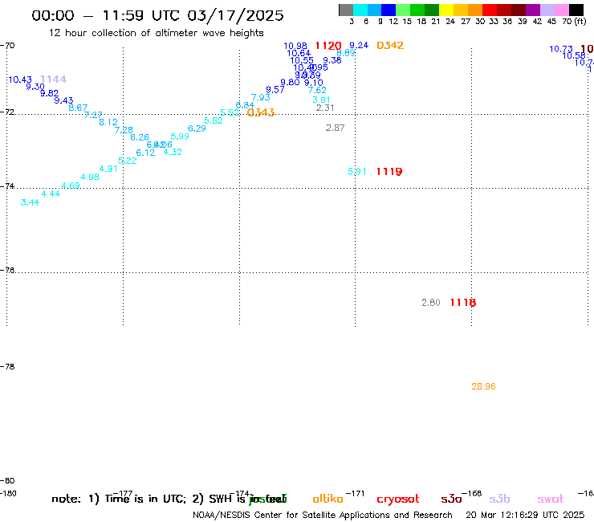Click the orange wave height value '28.96'
This screenshot has height=522, width=594.
pos(484,386)
